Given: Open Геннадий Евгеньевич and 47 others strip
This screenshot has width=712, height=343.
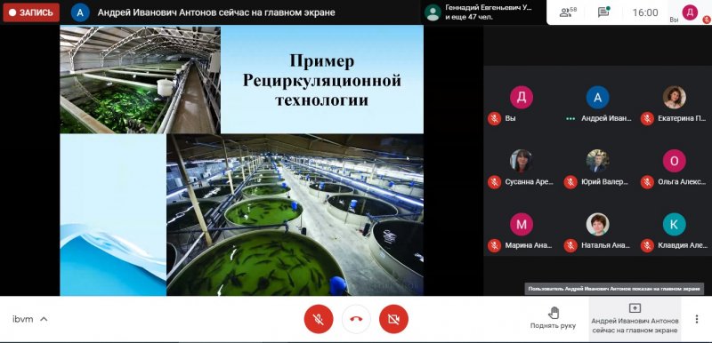Looking at the screenshot, I should click(x=484, y=12).
